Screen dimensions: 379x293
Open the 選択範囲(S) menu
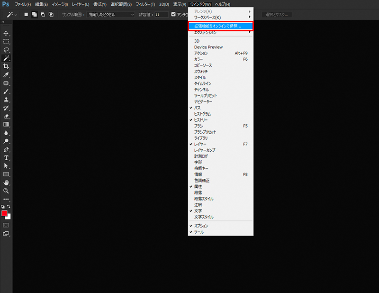pos(121,4)
